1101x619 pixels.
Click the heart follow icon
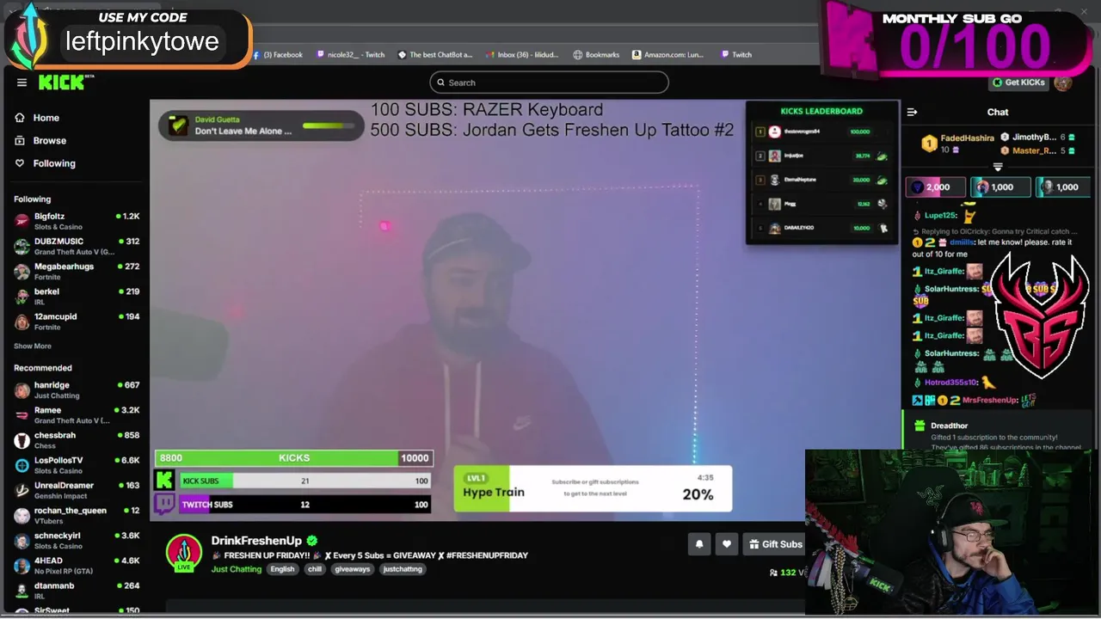coord(727,543)
